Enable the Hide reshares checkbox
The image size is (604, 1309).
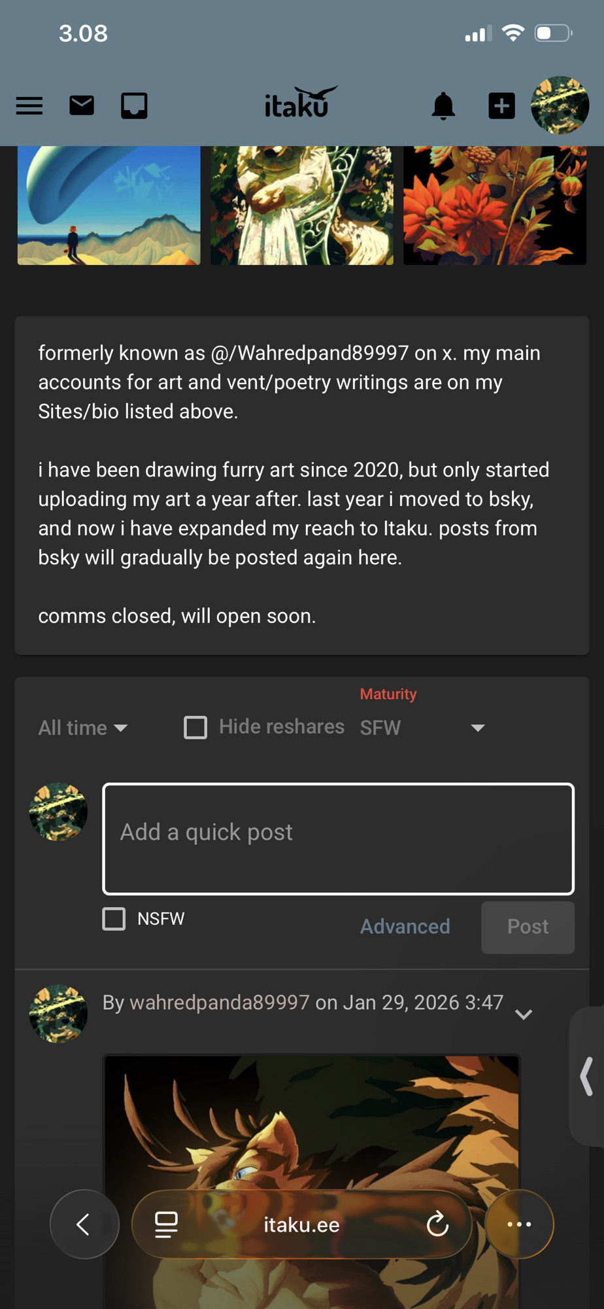click(x=195, y=727)
